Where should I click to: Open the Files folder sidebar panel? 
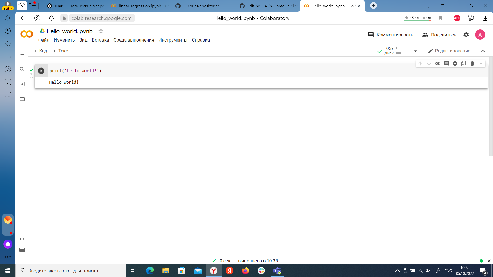pyautogui.click(x=22, y=99)
